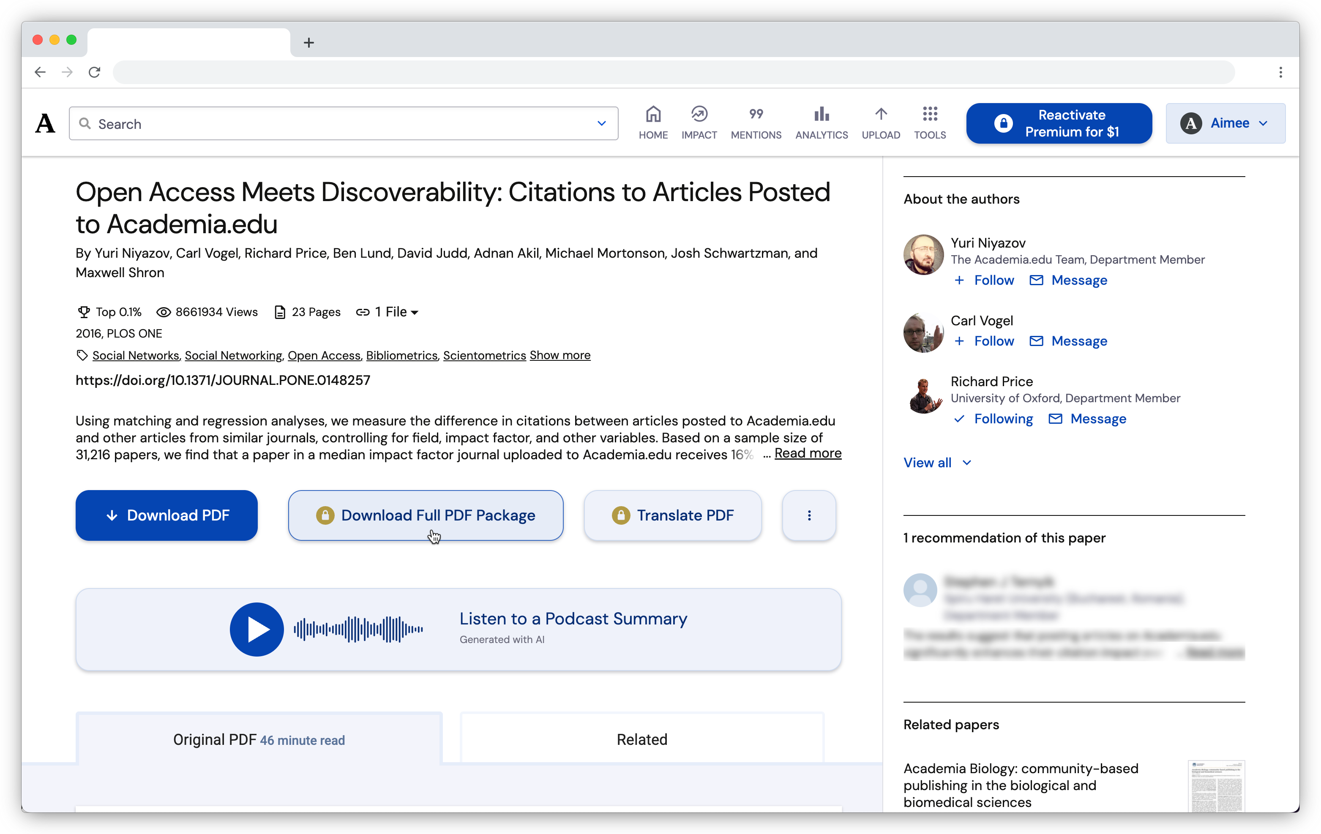Open the Tools grid menu
Image resolution: width=1321 pixels, height=834 pixels.
929,123
